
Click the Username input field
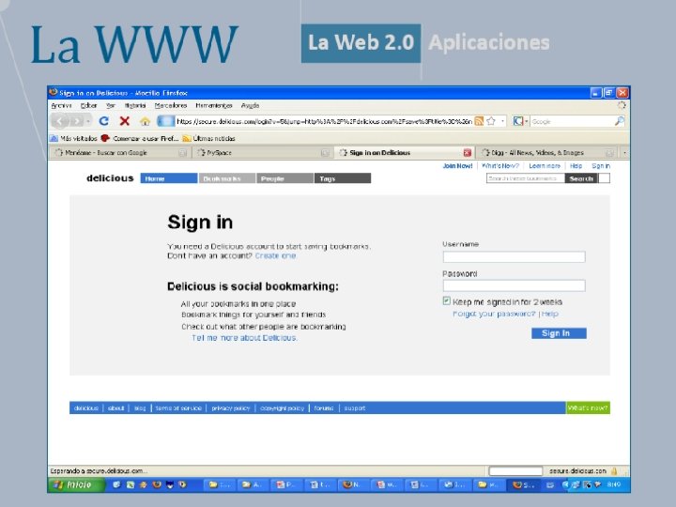pyautogui.click(x=514, y=257)
